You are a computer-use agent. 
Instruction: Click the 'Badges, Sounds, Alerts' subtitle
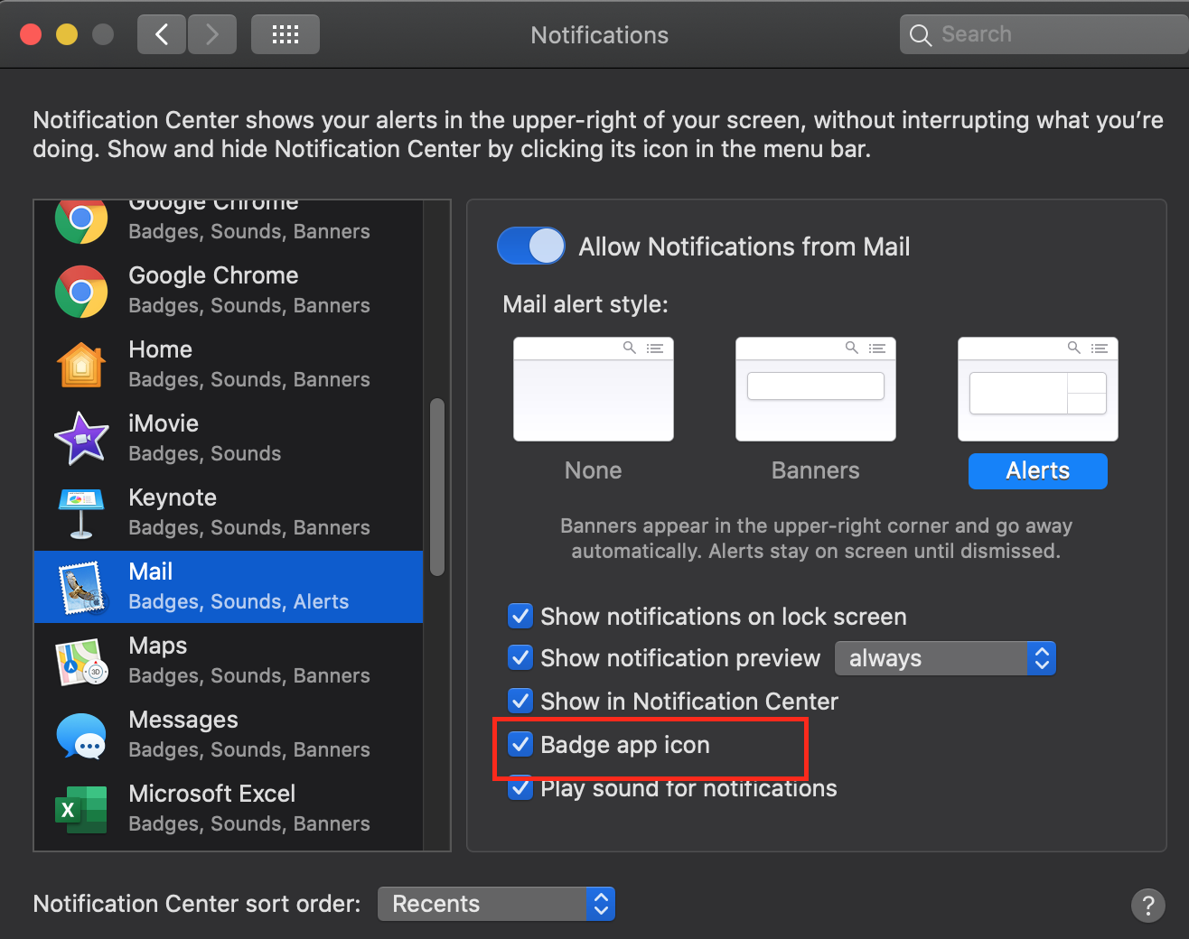[x=239, y=601]
